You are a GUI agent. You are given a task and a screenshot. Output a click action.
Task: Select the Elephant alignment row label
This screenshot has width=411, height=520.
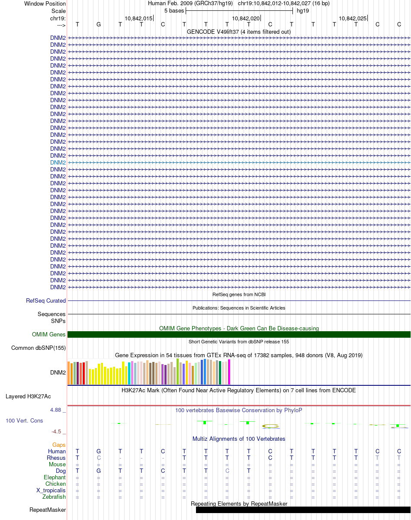(x=55, y=477)
